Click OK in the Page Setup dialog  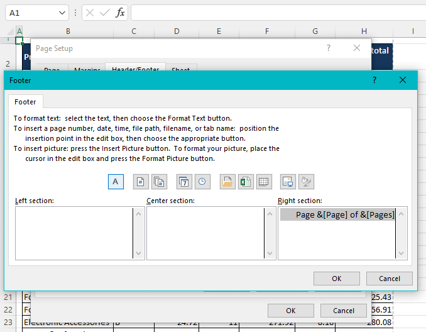pyautogui.click(x=290, y=311)
